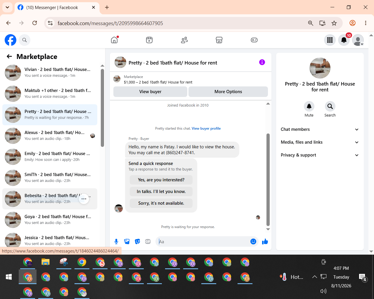Open the SmiTh conversation
The width and height of the screenshot is (374, 299).
(x=50, y=178)
